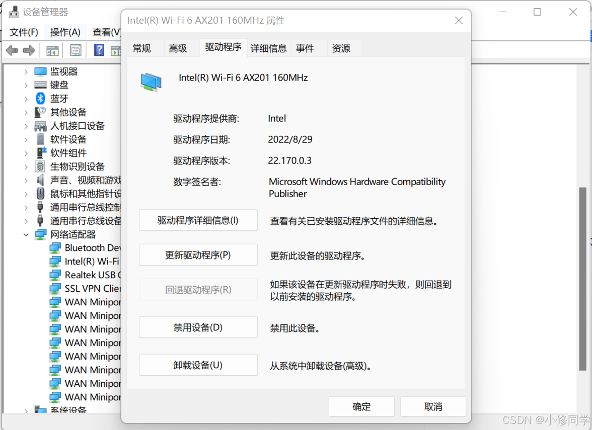Open the 详细信息 (Details) tab
This screenshot has height=430, width=592.
[x=269, y=48]
